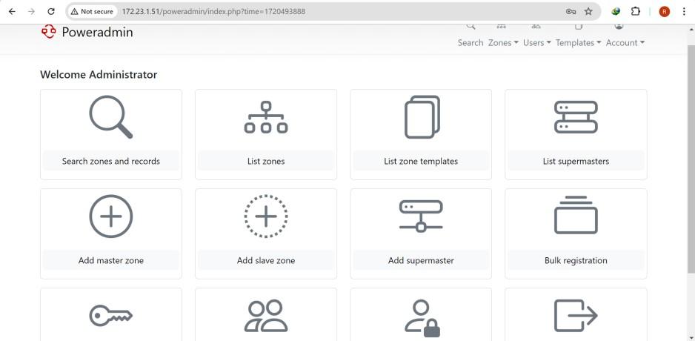The height and width of the screenshot is (341, 695).
Task: Click the dotted circle plus icon for slave zone
Action: [x=265, y=216]
